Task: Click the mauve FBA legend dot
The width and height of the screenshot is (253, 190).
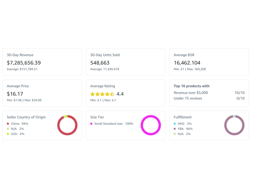Action: [x=175, y=129]
